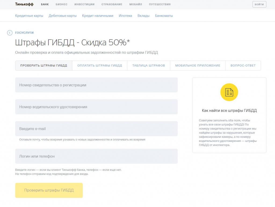The image size is (275, 207).
Task: Switch to Оплатить штрафы ГИБДД tab
Action: pyautogui.click(x=100, y=65)
